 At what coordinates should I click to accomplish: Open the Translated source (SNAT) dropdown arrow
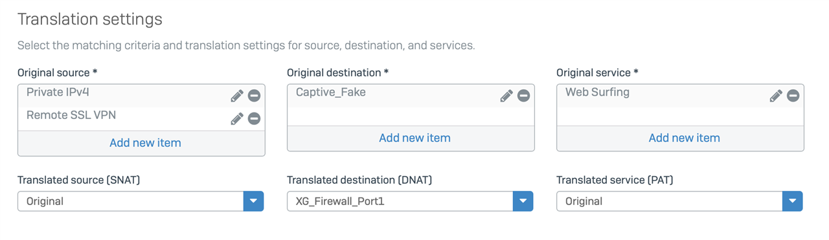tap(253, 201)
